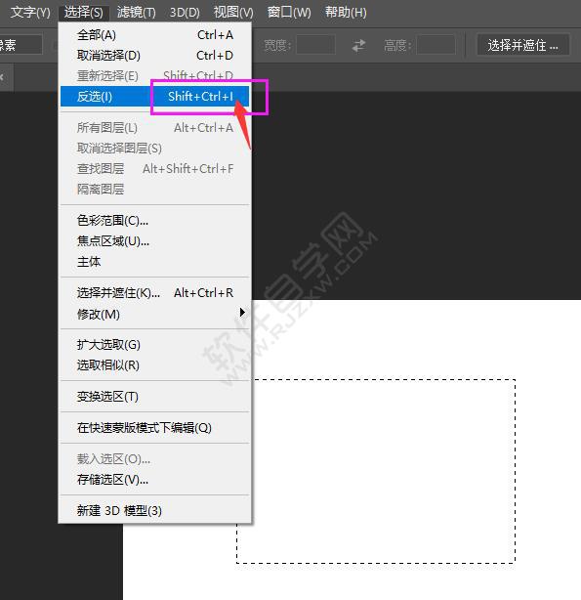Choose 取消选择(D) deselect
The width and height of the screenshot is (581, 600).
155,56
